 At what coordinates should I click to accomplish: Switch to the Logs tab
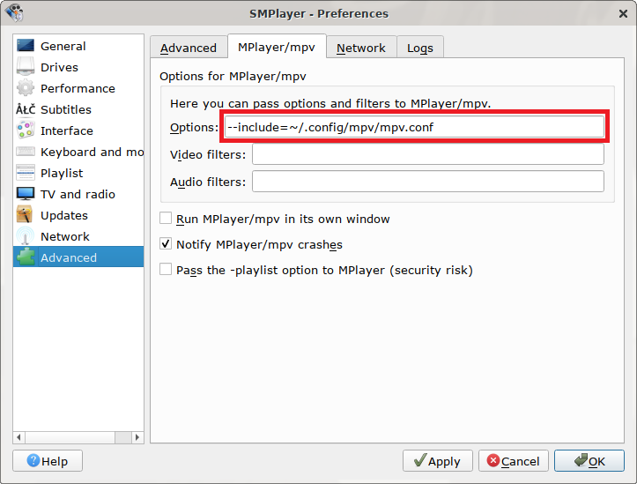point(420,48)
